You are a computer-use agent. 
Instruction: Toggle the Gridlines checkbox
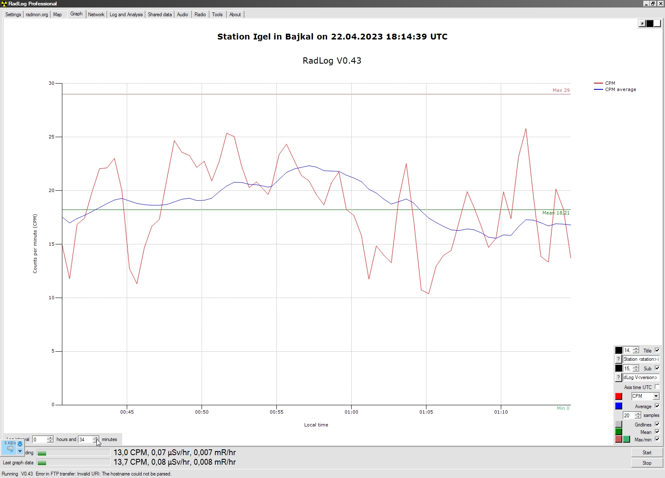[x=657, y=424]
